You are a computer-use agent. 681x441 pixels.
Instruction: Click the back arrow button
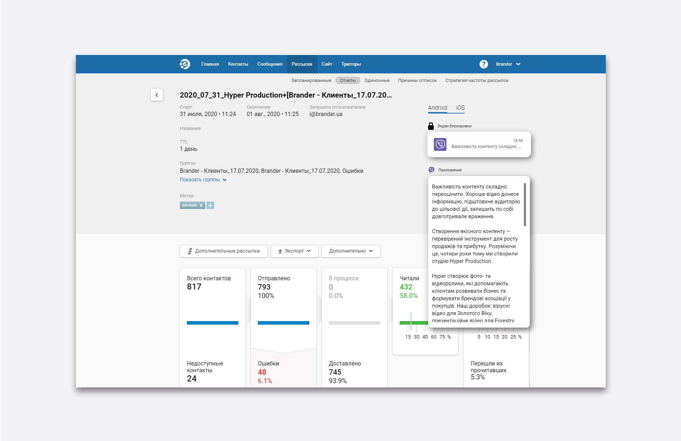tap(156, 95)
